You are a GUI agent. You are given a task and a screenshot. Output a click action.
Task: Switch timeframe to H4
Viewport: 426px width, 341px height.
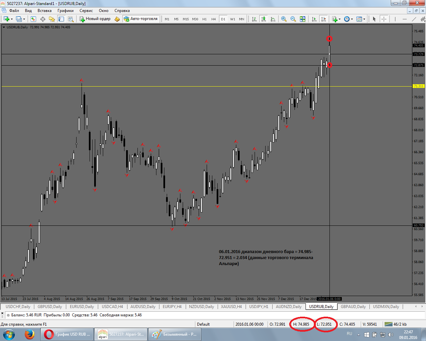(214, 19)
